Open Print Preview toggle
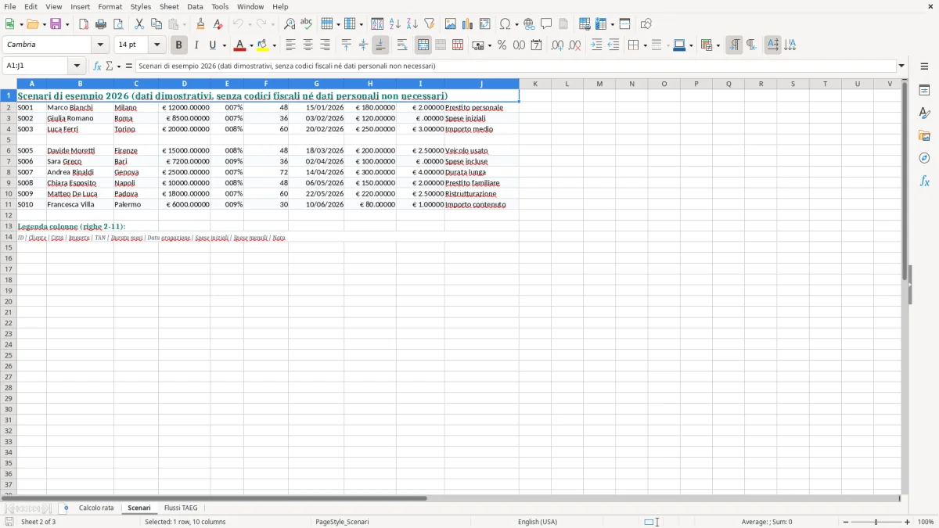Viewport: 939px width, 528px height. [x=118, y=24]
